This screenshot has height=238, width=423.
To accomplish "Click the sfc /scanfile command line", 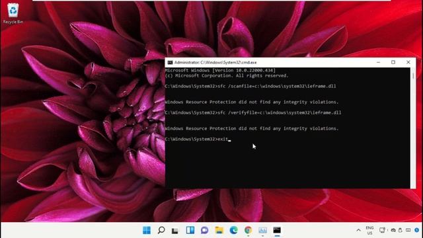I will [250, 87].
